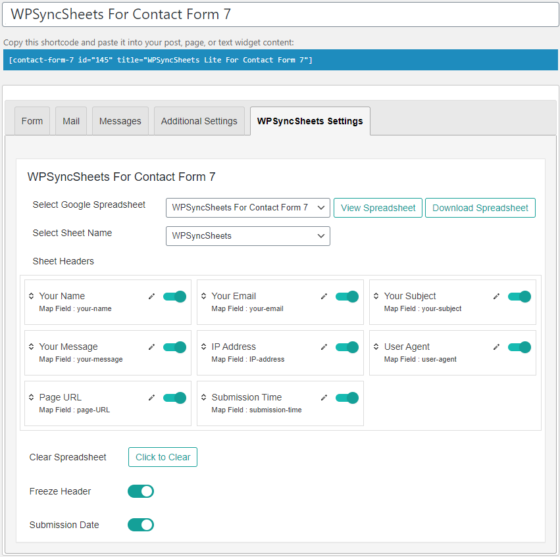560x557 pixels.
Task: Toggle the Submission Date switch
Action: tap(141, 525)
